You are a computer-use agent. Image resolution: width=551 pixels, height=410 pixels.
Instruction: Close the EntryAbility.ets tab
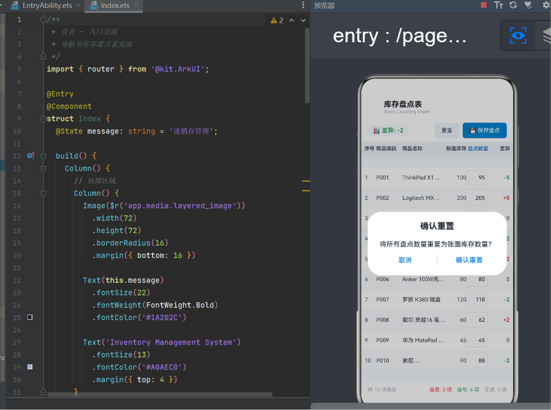pyautogui.click(x=79, y=5)
